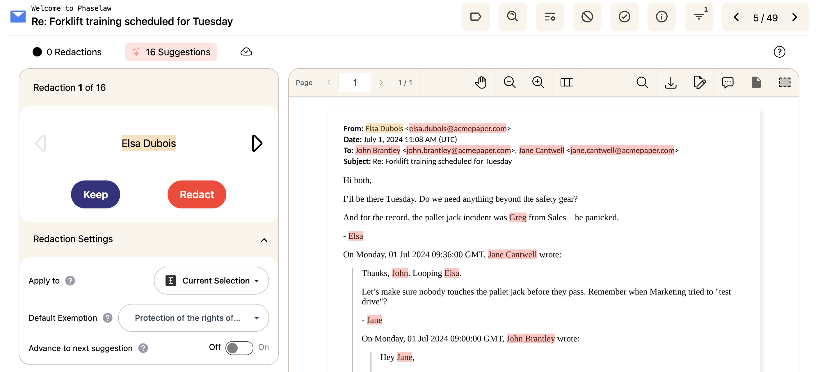The width and height of the screenshot is (818, 372).
Task: Switch to the 16 Suggestions tab
Action: [171, 52]
